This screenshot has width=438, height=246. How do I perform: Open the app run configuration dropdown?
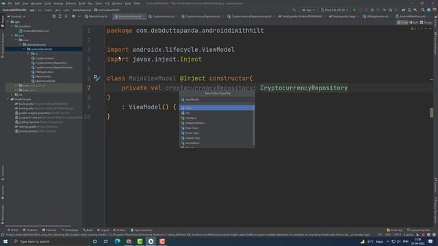coord(309,10)
